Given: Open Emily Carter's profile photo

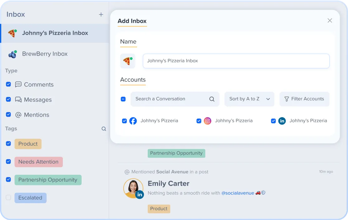Looking at the screenshot, I should 133,188.
